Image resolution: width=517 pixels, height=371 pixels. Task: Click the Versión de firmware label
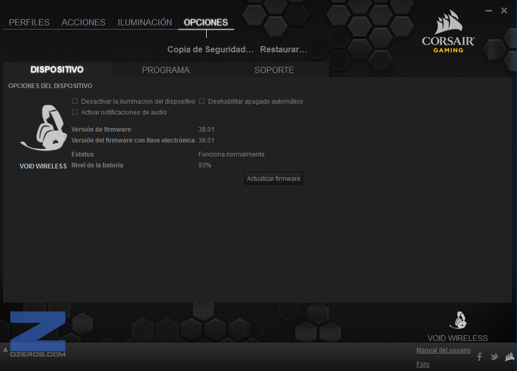tap(101, 130)
